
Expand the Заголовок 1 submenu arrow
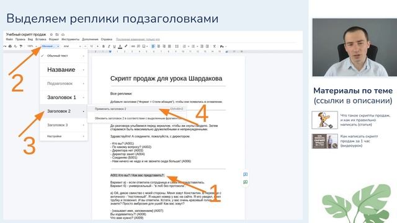point(84,97)
